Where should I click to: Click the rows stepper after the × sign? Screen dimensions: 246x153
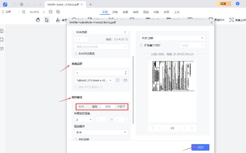click(121, 120)
